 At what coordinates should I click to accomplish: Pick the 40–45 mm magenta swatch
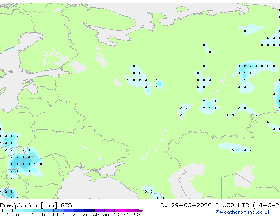pos(120,210)
